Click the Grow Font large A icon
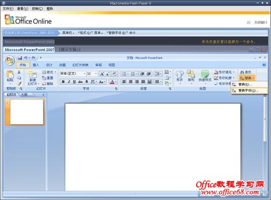The image size is (271, 200). pos(102,74)
